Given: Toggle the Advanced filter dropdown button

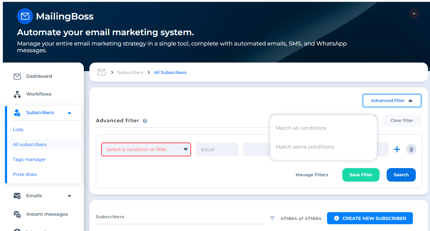Looking at the screenshot, I should click(392, 101).
